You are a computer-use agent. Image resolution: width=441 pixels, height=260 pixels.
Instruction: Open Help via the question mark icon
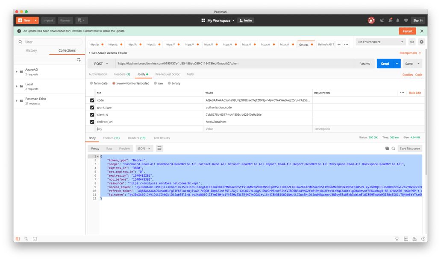(423, 239)
